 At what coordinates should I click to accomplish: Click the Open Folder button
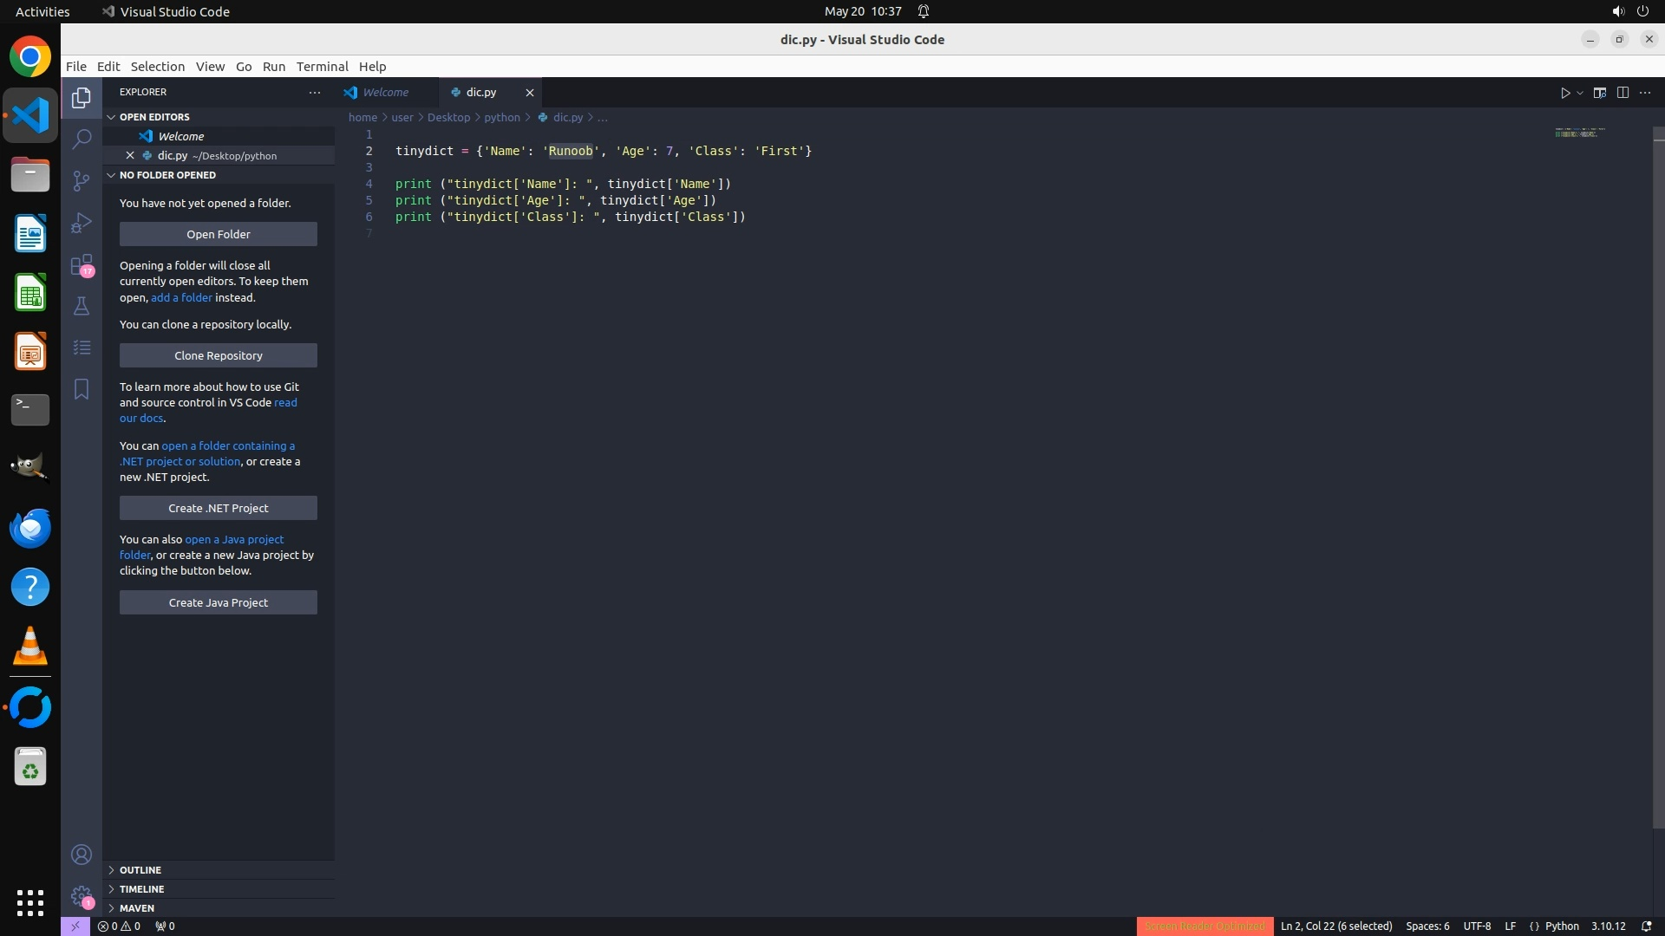point(218,234)
